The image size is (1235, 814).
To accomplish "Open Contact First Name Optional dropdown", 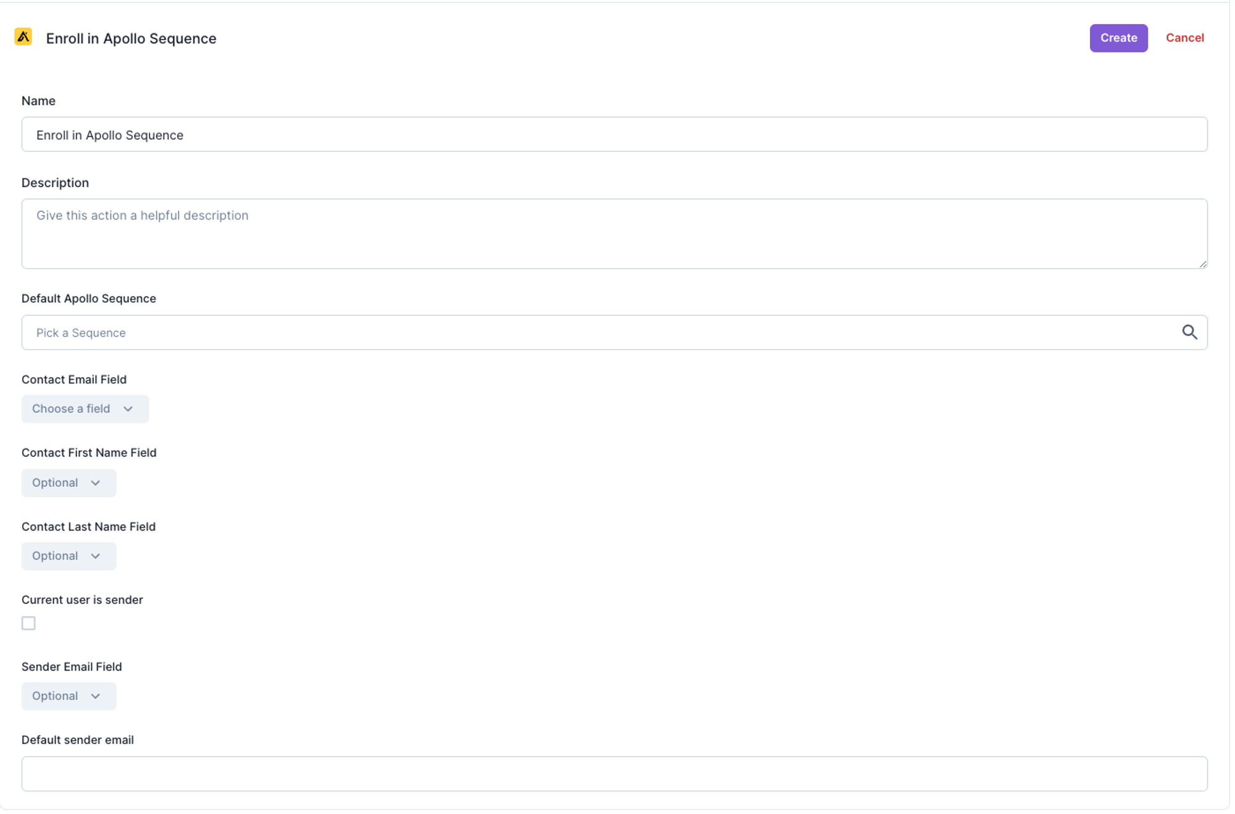I will tap(69, 483).
